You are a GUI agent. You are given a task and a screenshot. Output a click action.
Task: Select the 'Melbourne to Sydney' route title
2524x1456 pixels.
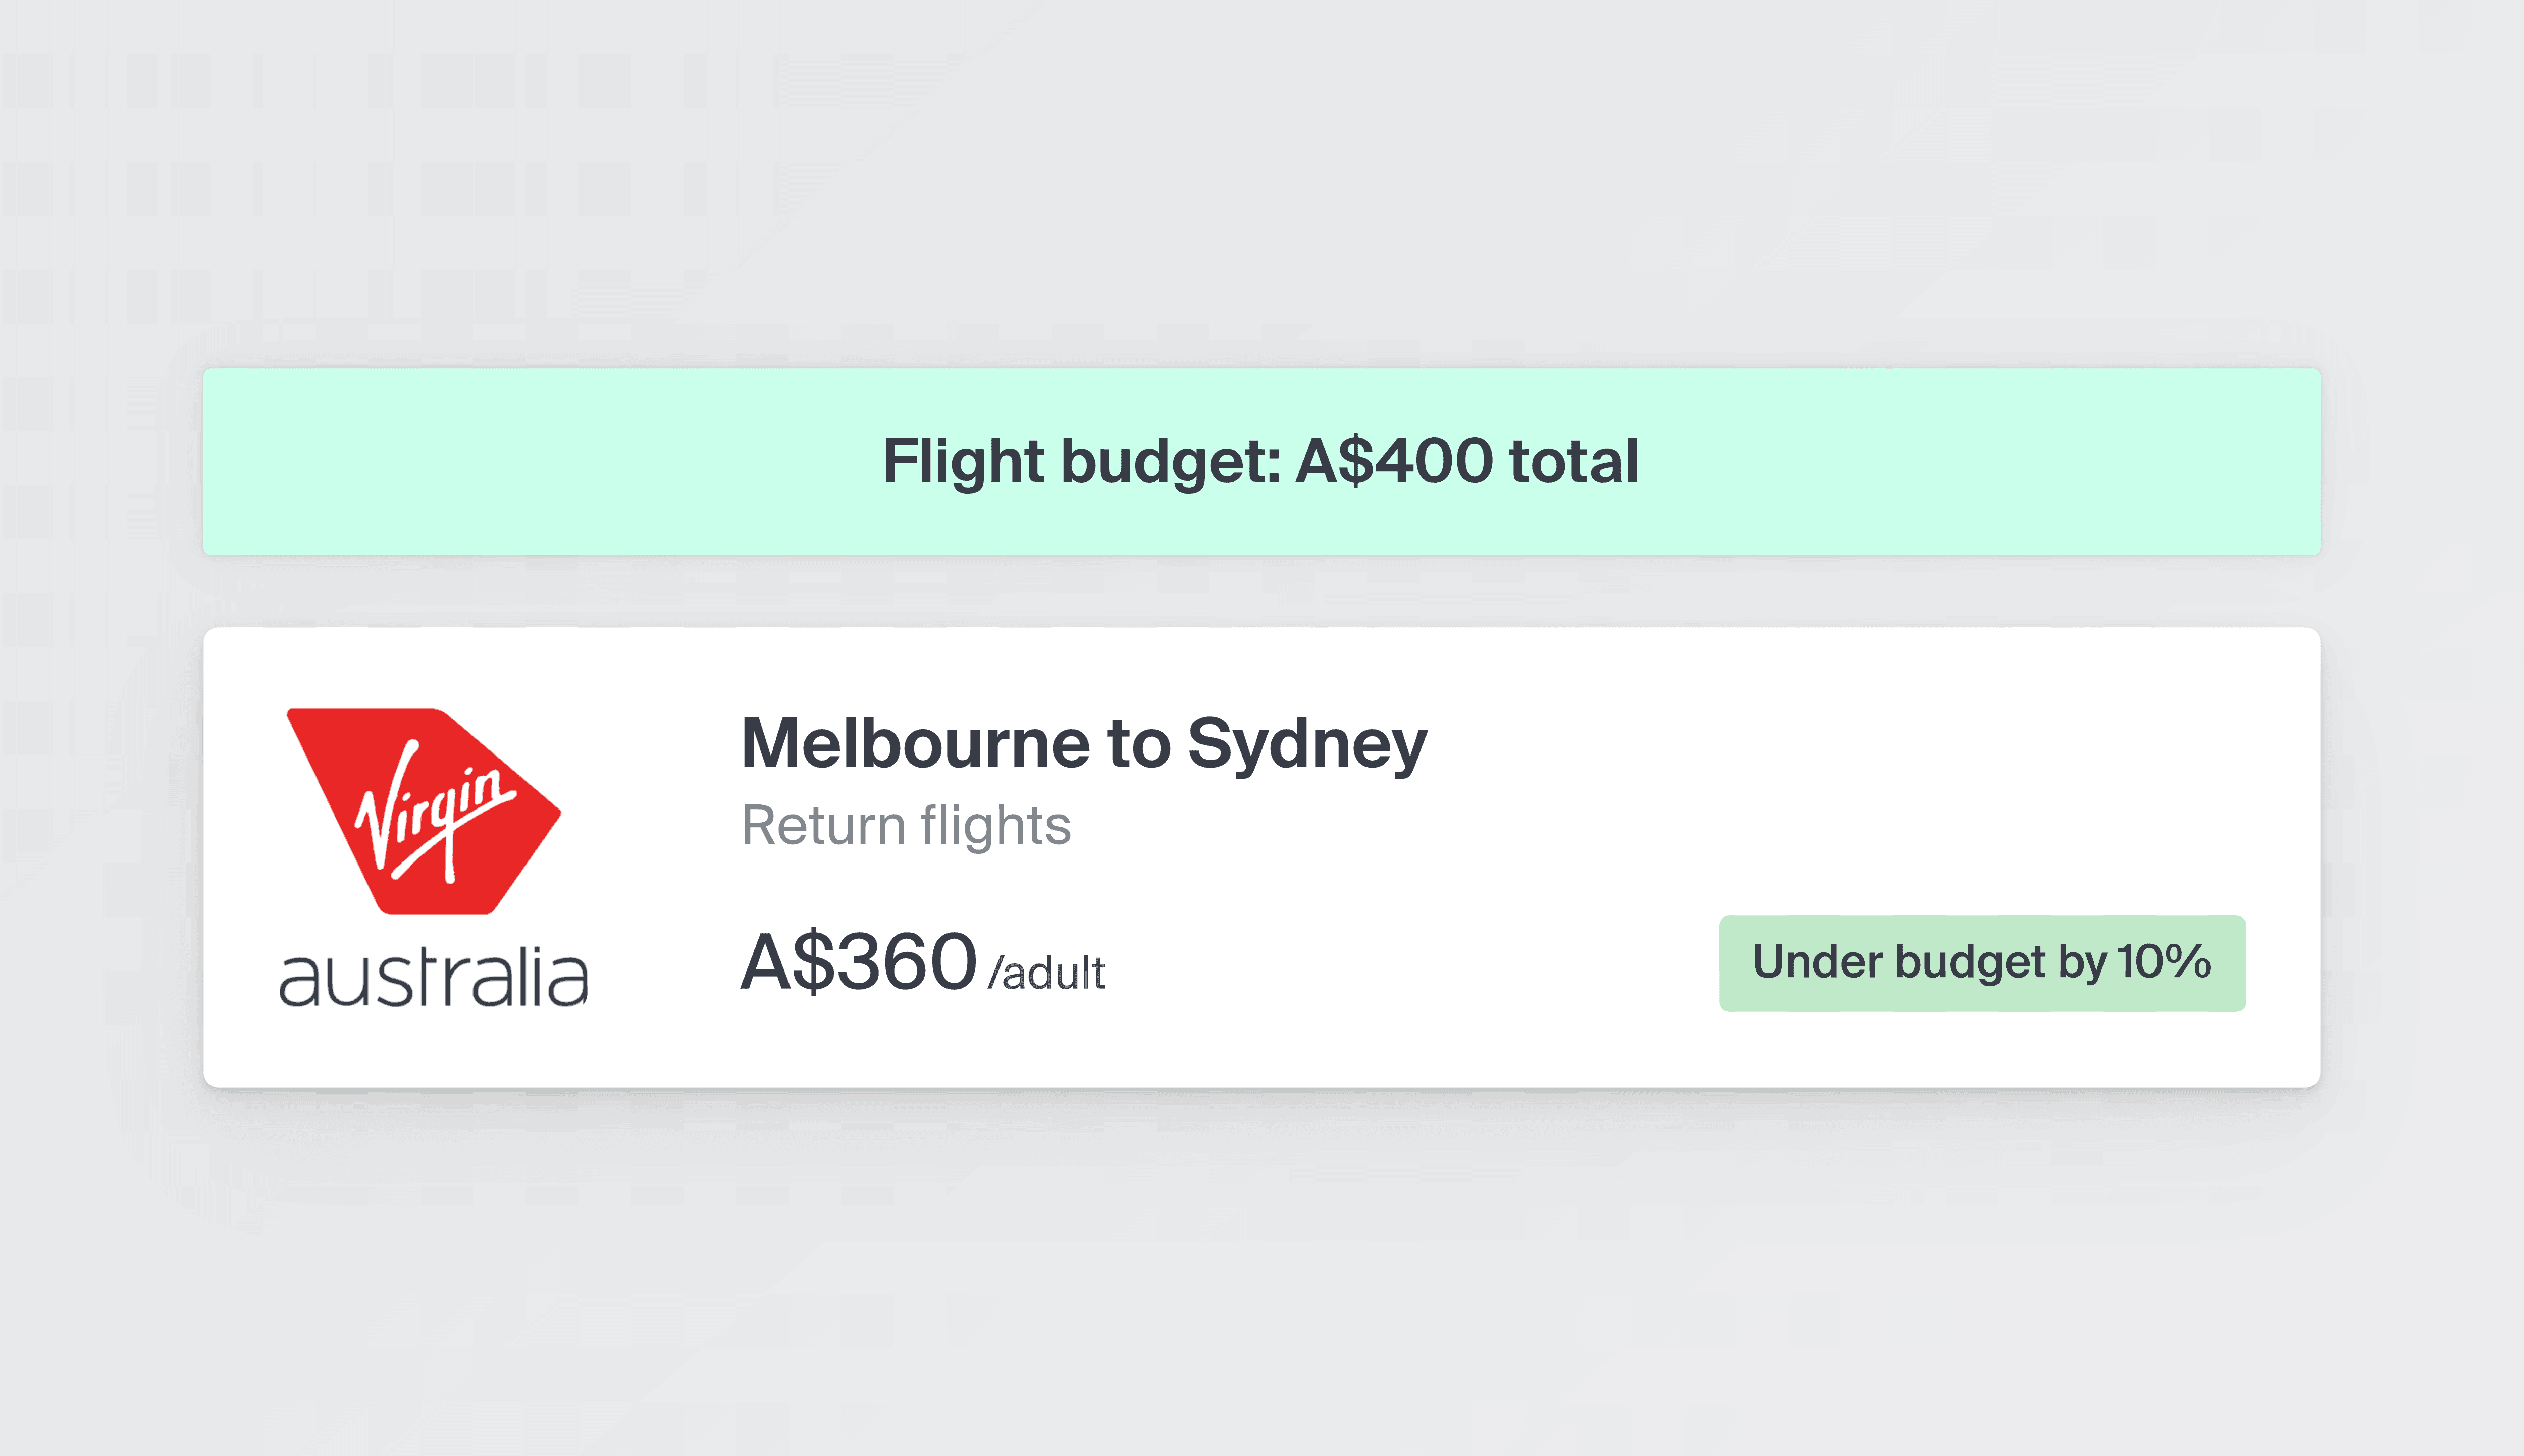1084,744
